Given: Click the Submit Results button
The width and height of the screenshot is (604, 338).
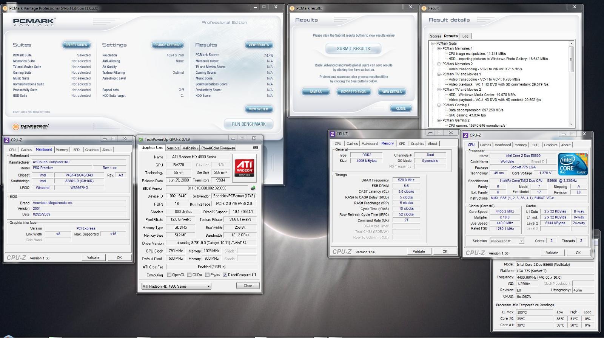Looking at the screenshot, I should pyautogui.click(x=353, y=49).
